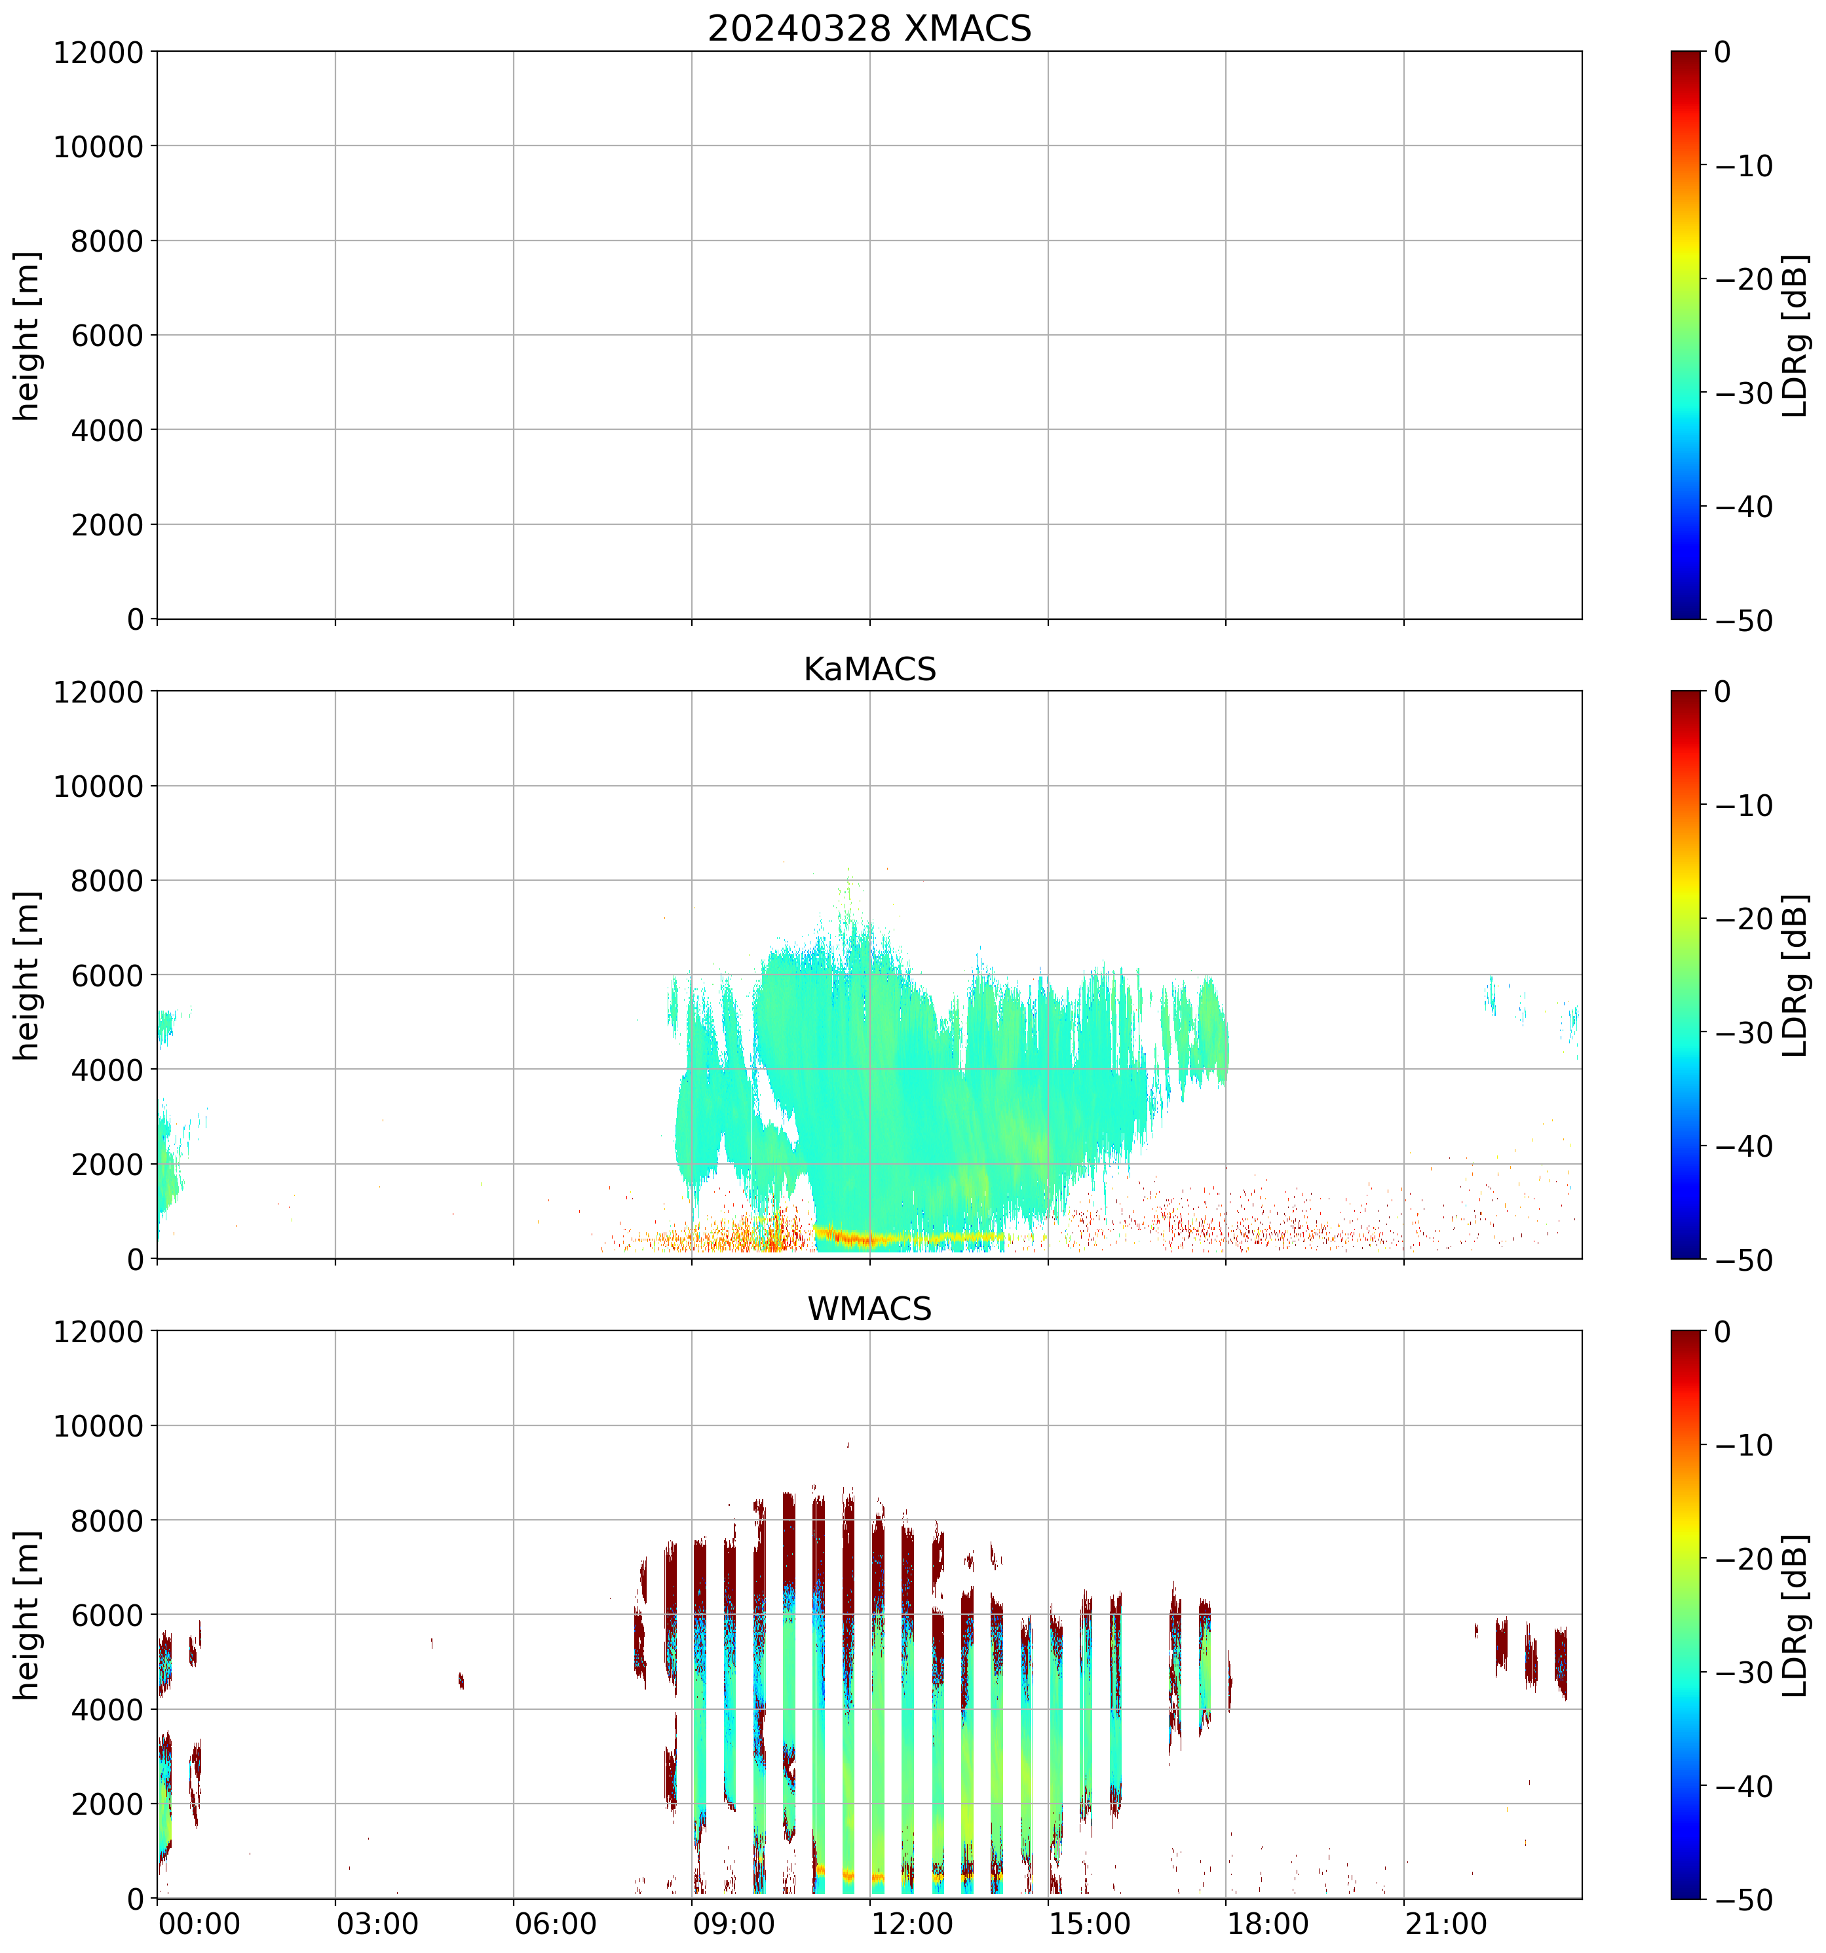Click the 12000 tick on the XMACS y-axis
Image resolution: width=1826 pixels, height=1953 pixels.
(98, 52)
